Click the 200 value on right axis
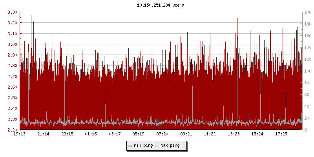Viewport: 314px width, 157px height. pyautogui.click(x=308, y=12)
